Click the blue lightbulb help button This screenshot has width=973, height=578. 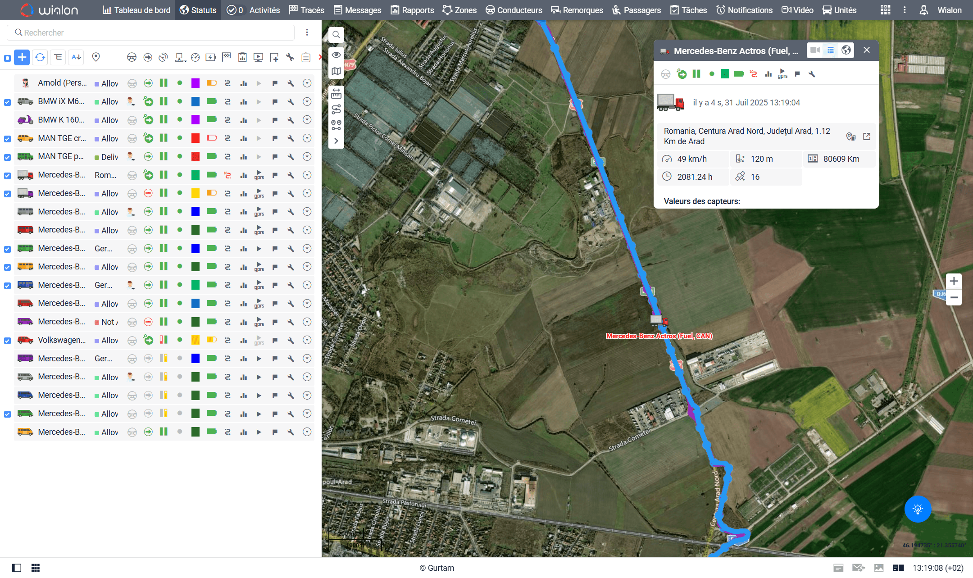point(918,509)
